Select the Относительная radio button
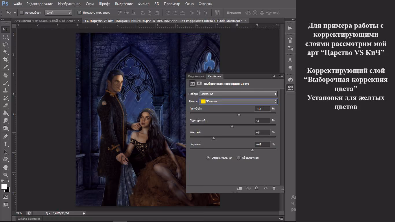 click(x=208, y=158)
